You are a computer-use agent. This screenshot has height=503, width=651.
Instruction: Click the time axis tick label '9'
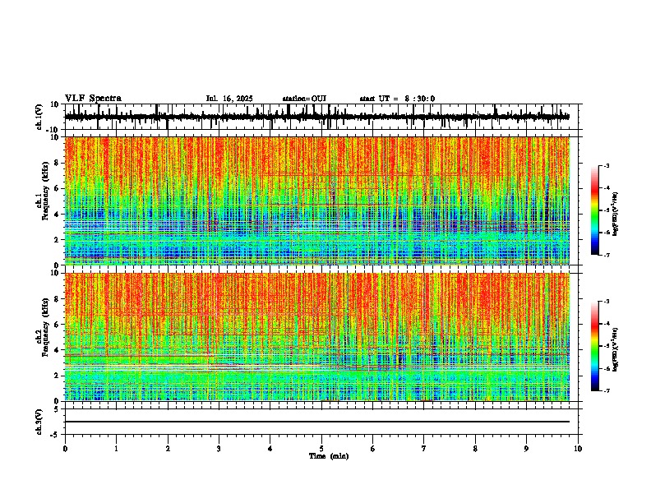(x=526, y=449)
